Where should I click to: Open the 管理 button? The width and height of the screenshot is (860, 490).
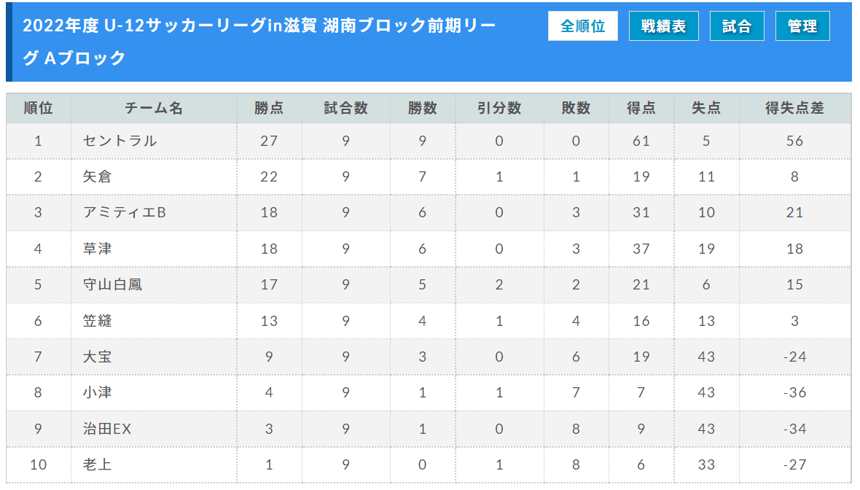pyautogui.click(x=802, y=26)
